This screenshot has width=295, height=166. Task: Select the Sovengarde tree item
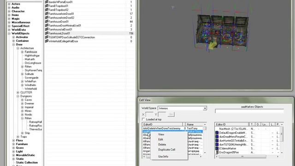point(32,78)
